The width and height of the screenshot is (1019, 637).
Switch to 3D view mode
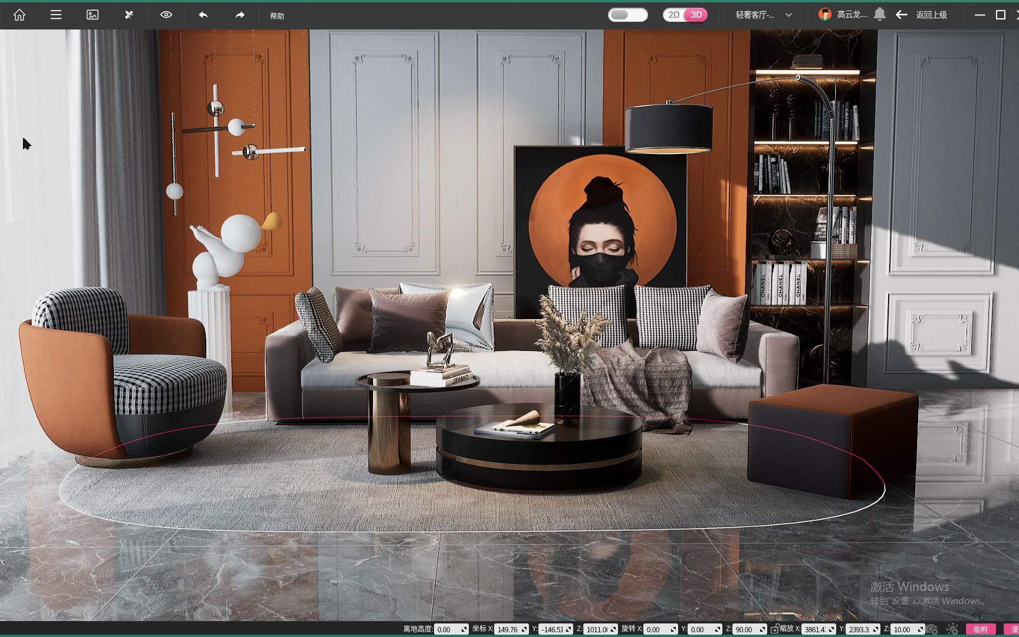tap(696, 15)
